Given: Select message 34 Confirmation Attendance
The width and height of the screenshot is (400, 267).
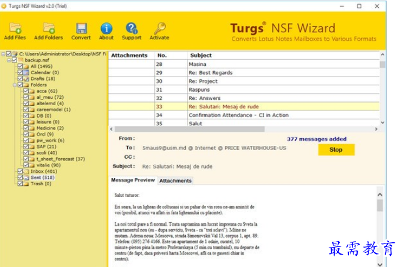Looking at the screenshot, I should (244, 115).
